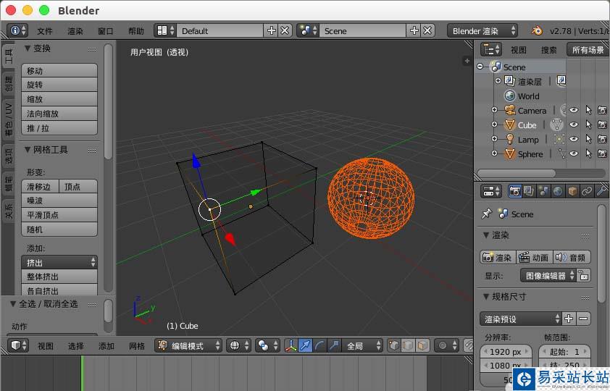Open the 挤出 dropdown in tool shelf
The height and width of the screenshot is (391, 610).
pyautogui.click(x=59, y=262)
